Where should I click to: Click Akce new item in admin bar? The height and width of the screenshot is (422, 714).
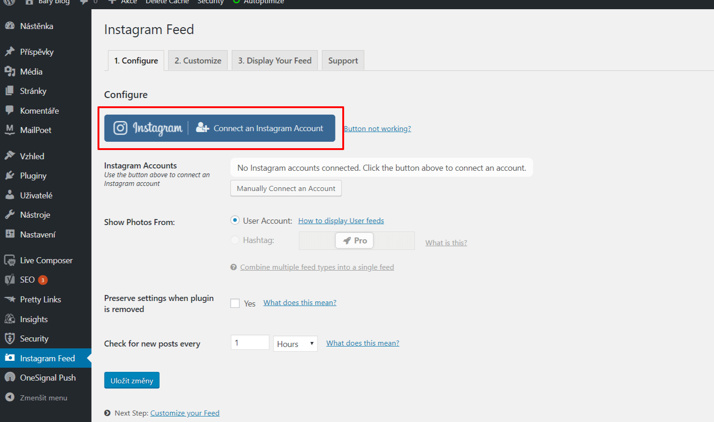tap(123, 2)
